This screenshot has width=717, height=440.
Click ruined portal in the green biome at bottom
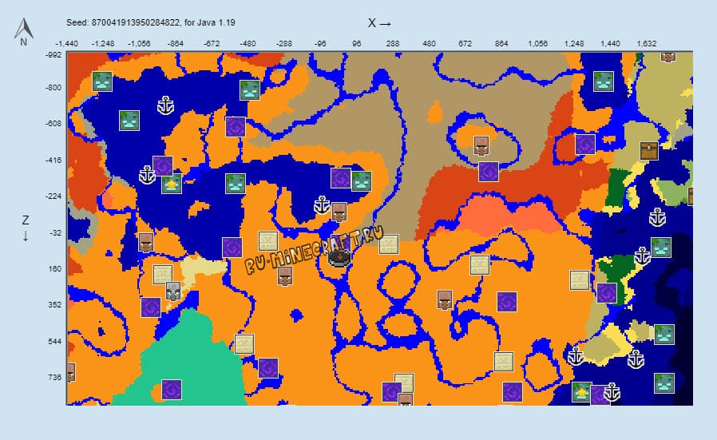coord(172,390)
